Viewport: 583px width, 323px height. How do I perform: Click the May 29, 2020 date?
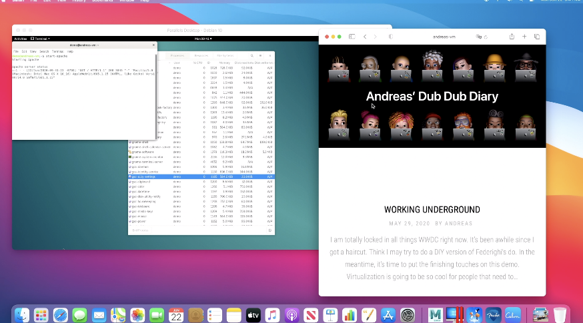410,224
